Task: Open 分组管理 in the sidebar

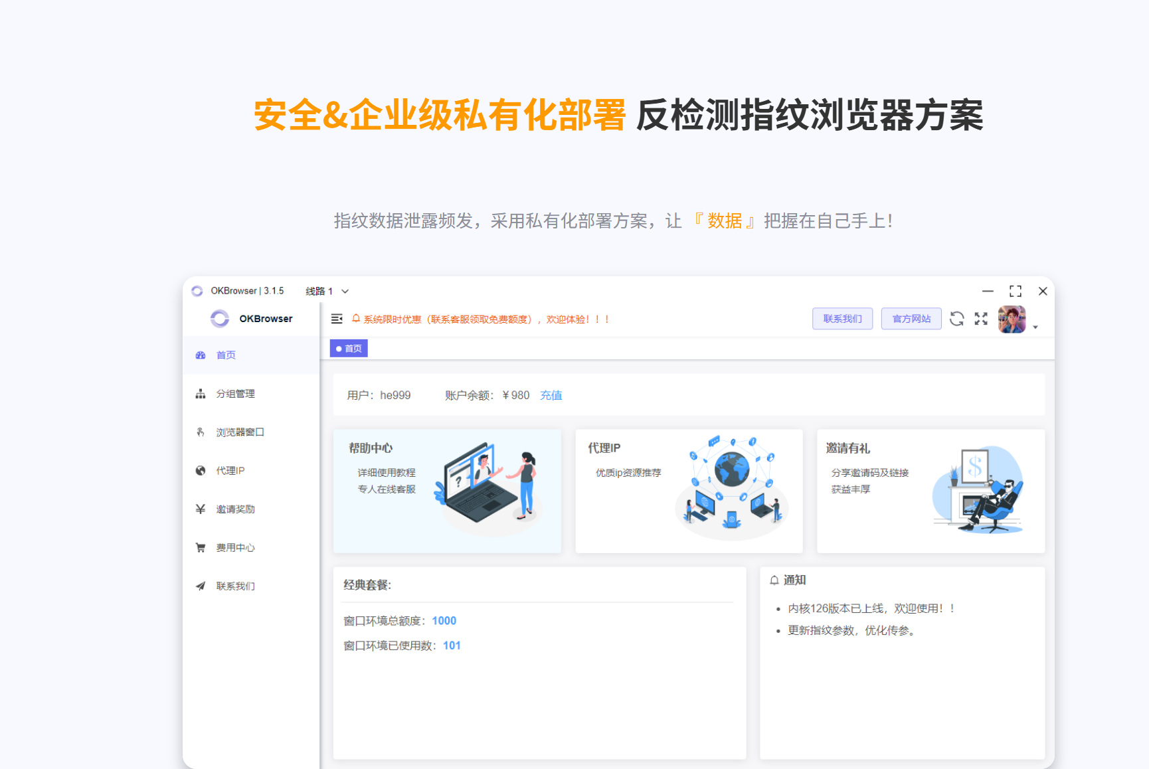Action: [251, 394]
